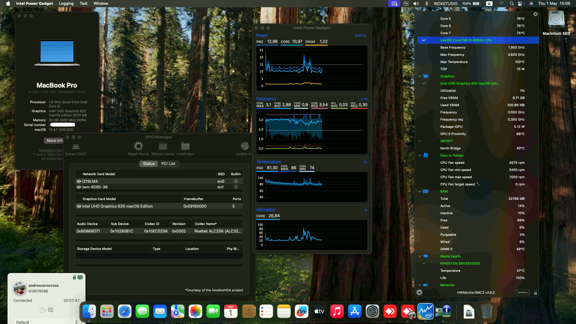Switch to the PCI List tab
The height and width of the screenshot is (324, 576).
click(168, 163)
